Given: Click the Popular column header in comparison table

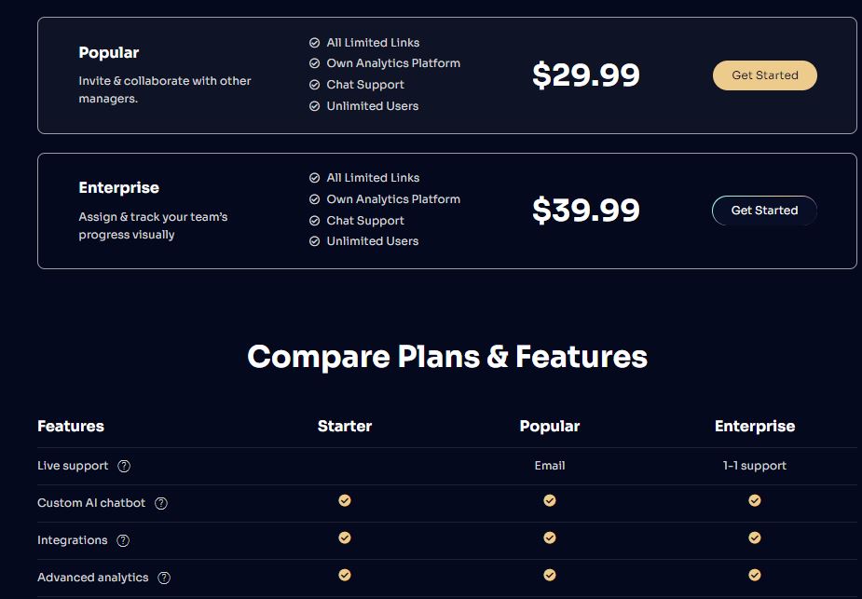Looking at the screenshot, I should [550, 427].
